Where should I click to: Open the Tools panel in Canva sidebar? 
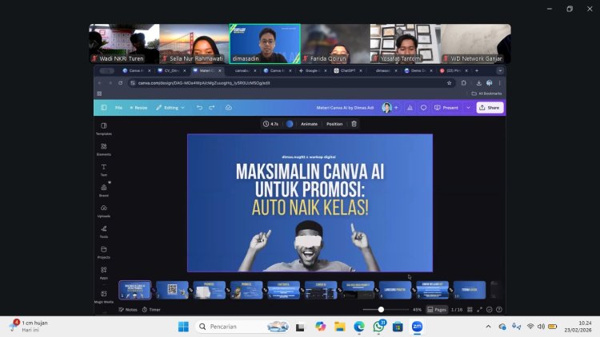coord(104,232)
